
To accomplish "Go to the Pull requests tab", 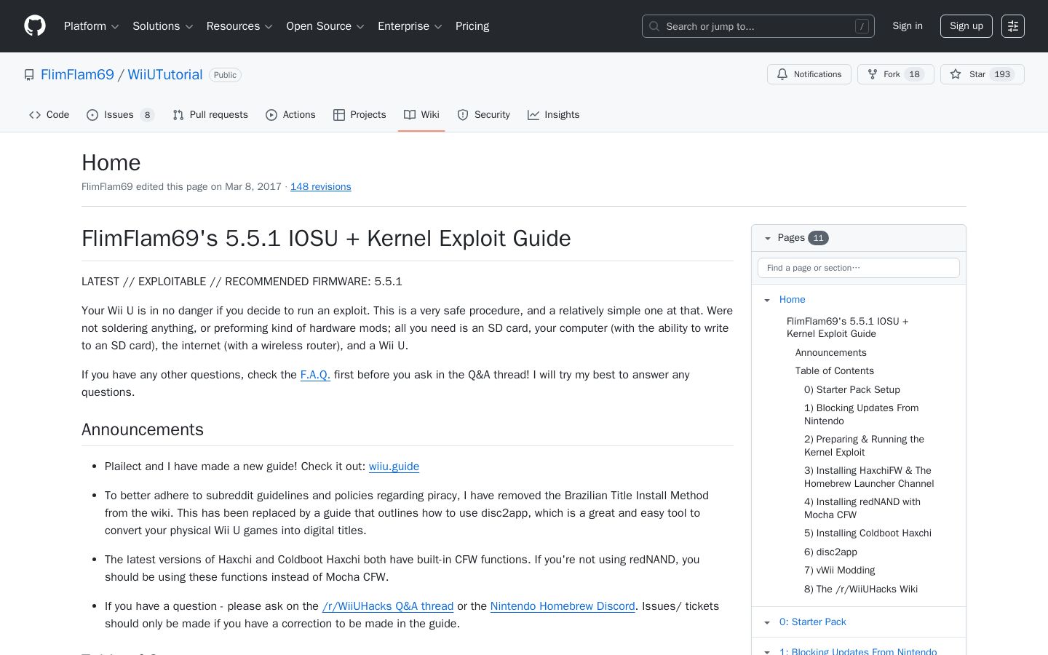I will (x=210, y=115).
